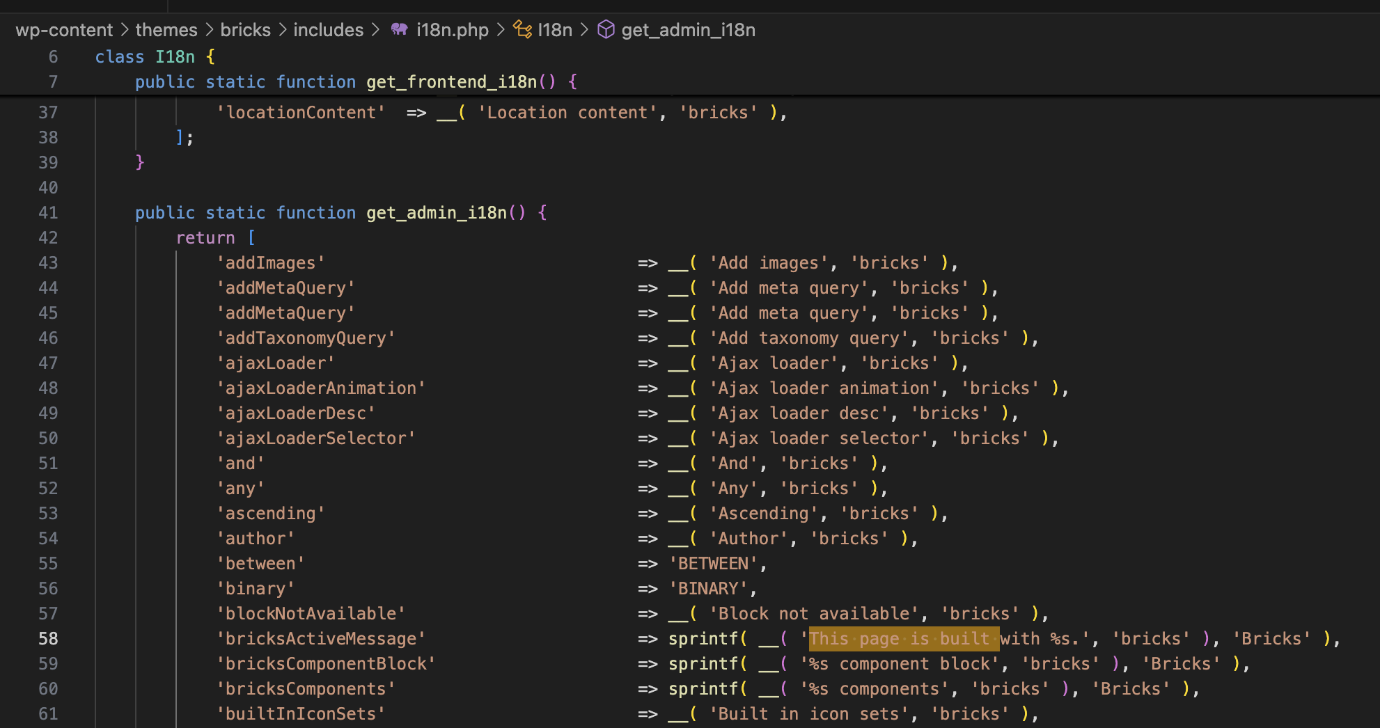Click get_admin_i18n function name on line 41
1380x728 pixels.
[437, 213]
